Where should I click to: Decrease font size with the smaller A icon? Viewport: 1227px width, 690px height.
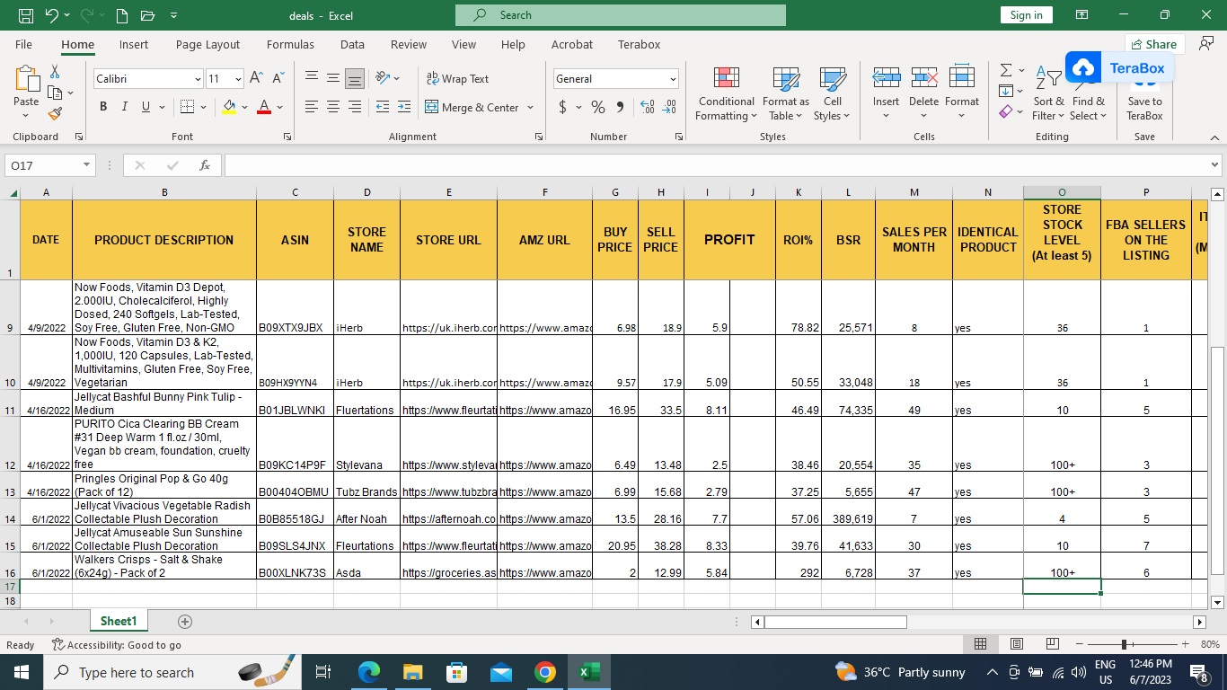click(x=278, y=79)
